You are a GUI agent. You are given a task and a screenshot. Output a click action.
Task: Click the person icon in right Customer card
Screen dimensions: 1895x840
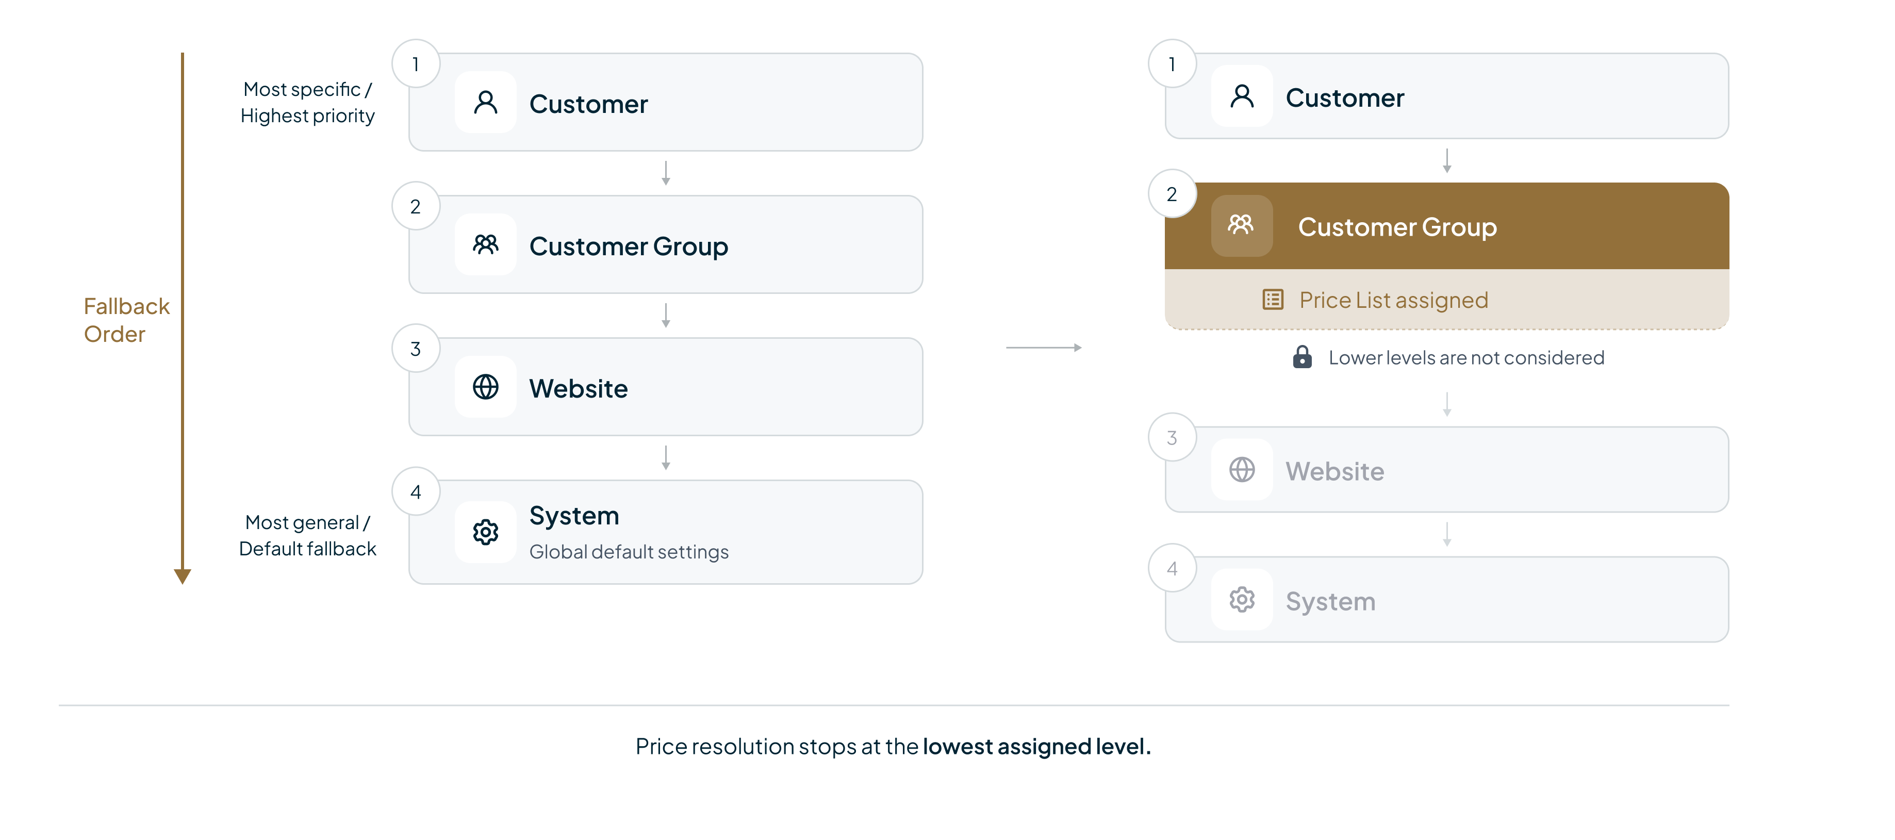point(1242,96)
